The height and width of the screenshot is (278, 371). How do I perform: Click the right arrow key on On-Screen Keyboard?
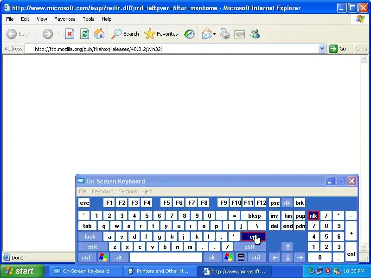[300, 257]
